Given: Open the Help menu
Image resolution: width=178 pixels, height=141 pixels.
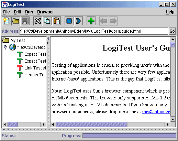Looking at the screenshot, I should (x=170, y=12).
